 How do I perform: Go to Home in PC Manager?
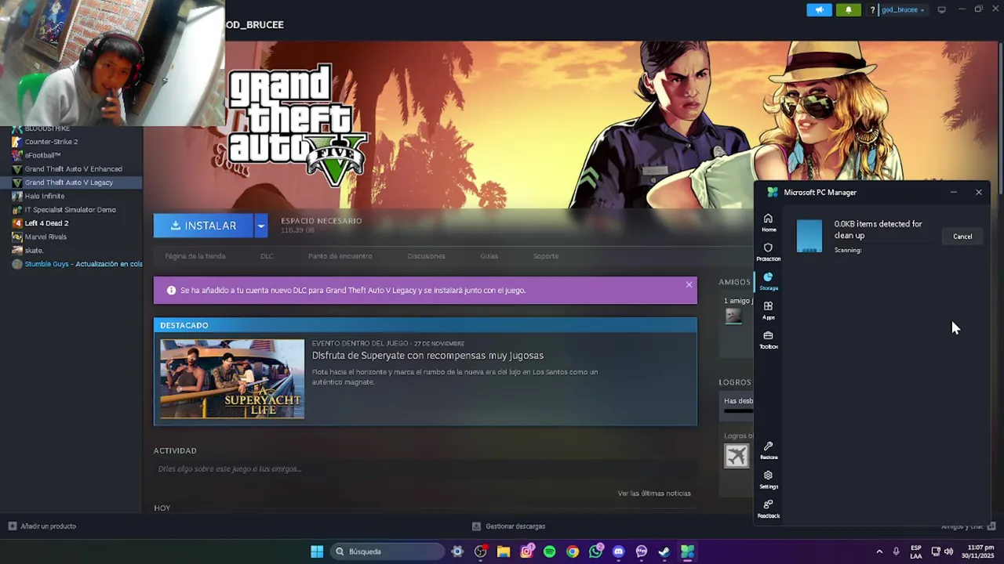pos(769,222)
